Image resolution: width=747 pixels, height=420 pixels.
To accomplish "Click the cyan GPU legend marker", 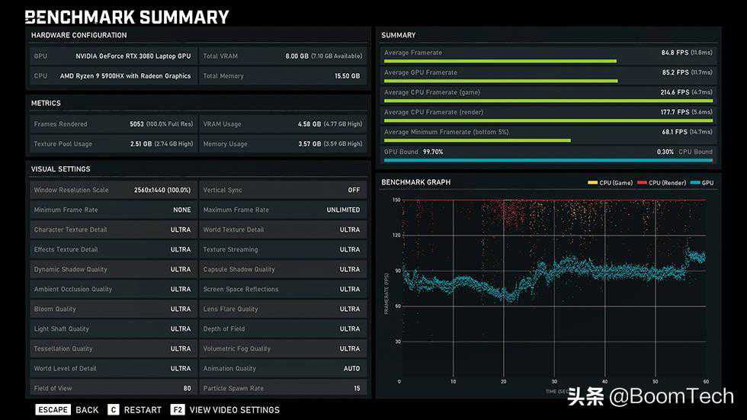I will (x=694, y=183).
